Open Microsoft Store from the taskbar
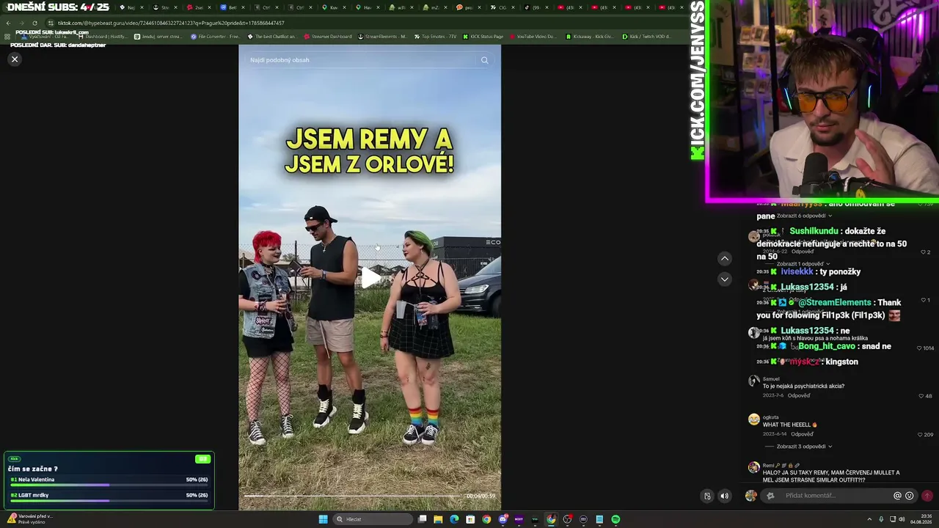Viewport: 939px width, 528px height. pyautogui.click(x=470, y=519)
